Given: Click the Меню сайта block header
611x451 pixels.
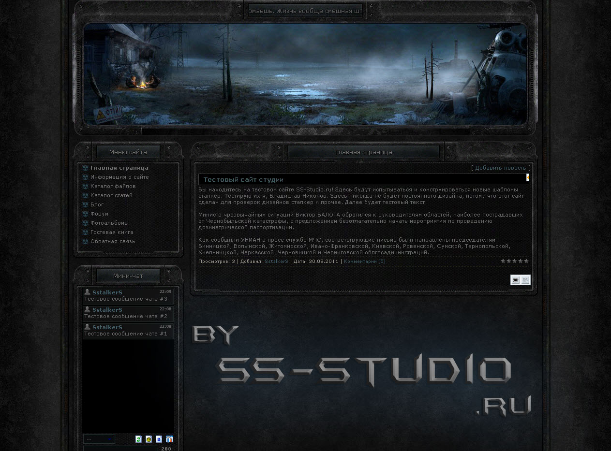Looking at the screenshot, I should (x=128, y=152).
